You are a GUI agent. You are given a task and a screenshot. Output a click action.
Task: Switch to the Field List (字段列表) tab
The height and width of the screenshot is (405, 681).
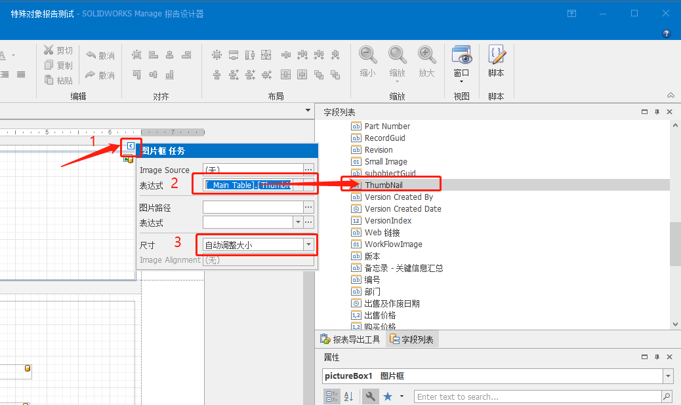click(411, 339)
